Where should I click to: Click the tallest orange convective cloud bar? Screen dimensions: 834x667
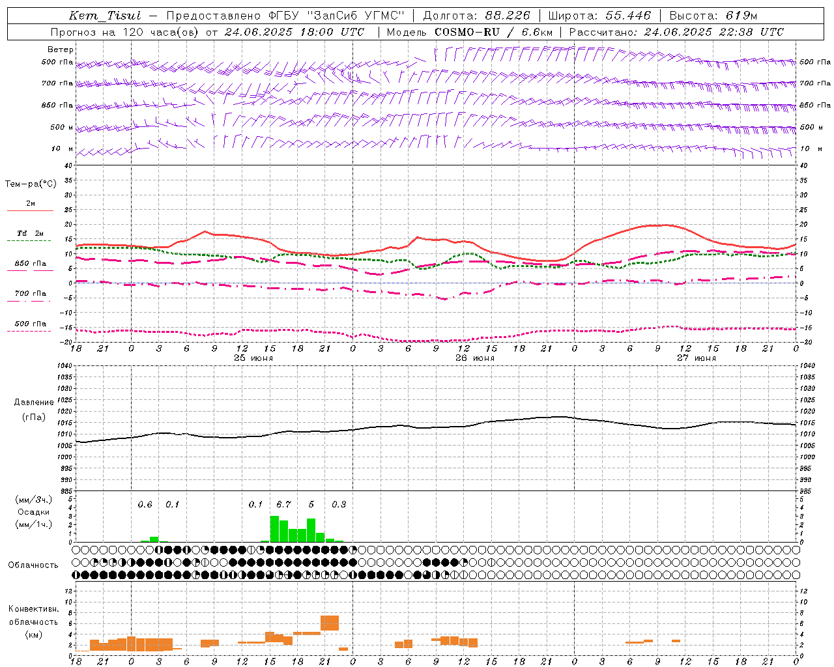coord(330,623)
